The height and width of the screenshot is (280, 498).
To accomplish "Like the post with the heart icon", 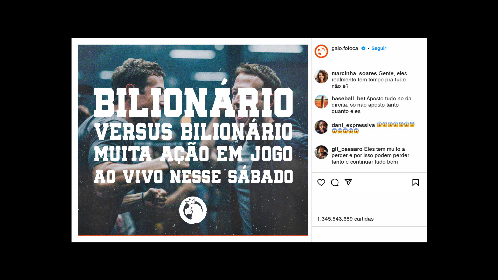I will (321, 183).
